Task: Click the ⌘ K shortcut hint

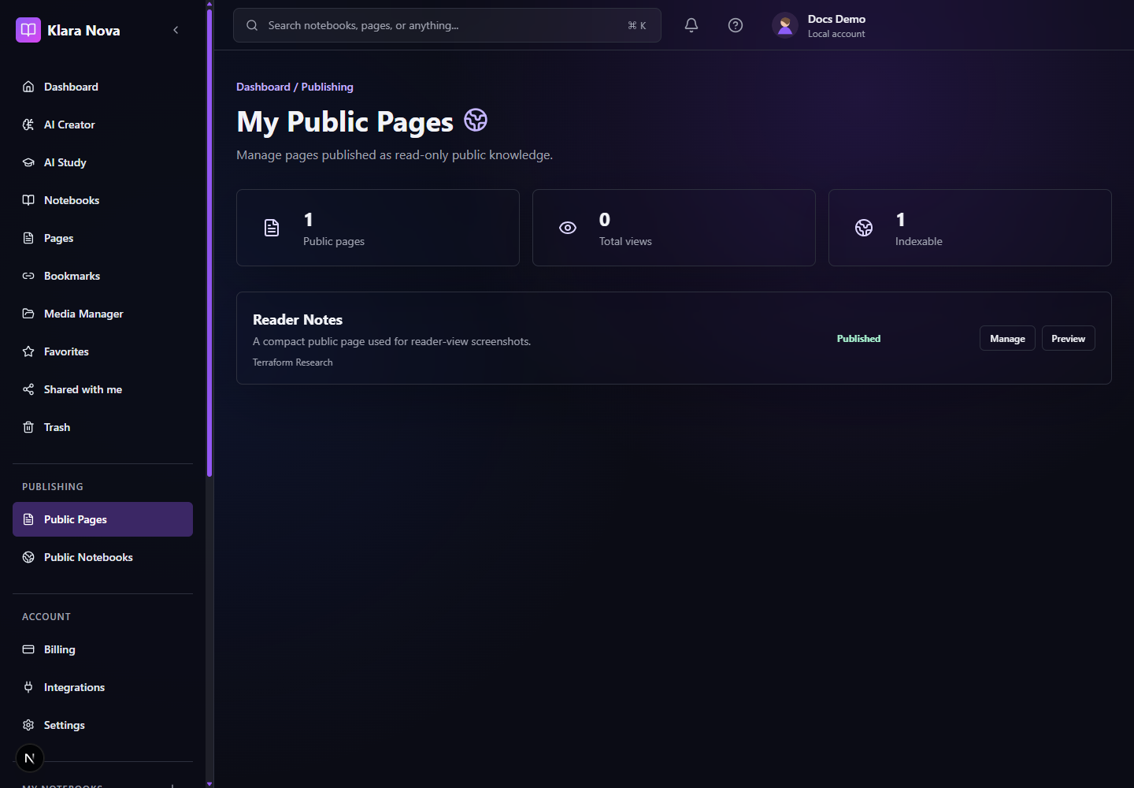Action: pyautogui.click(x=637, y=25)
